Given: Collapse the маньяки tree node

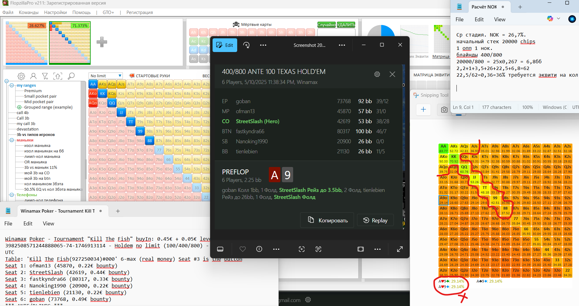Looking at the screenshot, I should [x=12, y=140].
